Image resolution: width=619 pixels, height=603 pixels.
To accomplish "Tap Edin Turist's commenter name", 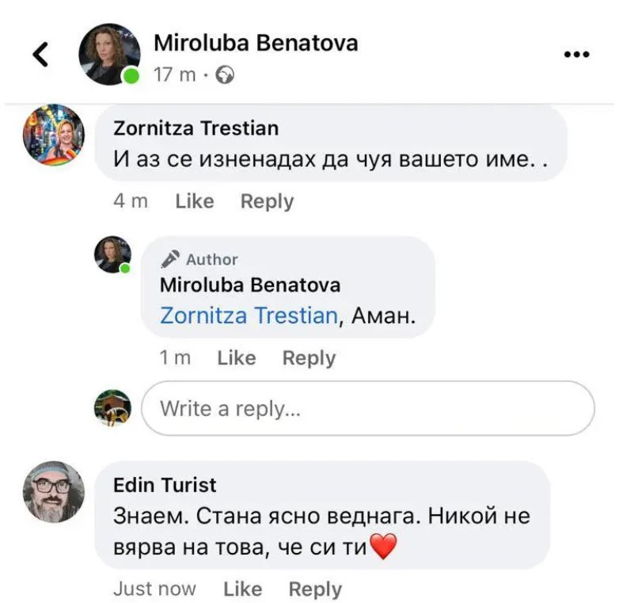I will pyautogui.click(x=165, y=484).
